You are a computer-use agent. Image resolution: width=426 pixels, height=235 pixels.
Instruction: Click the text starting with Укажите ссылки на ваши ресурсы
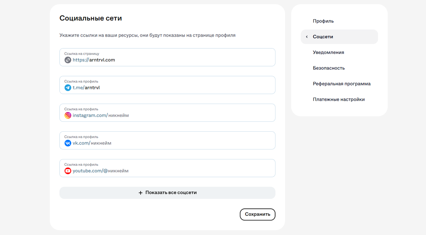click(x=147, y=35)
